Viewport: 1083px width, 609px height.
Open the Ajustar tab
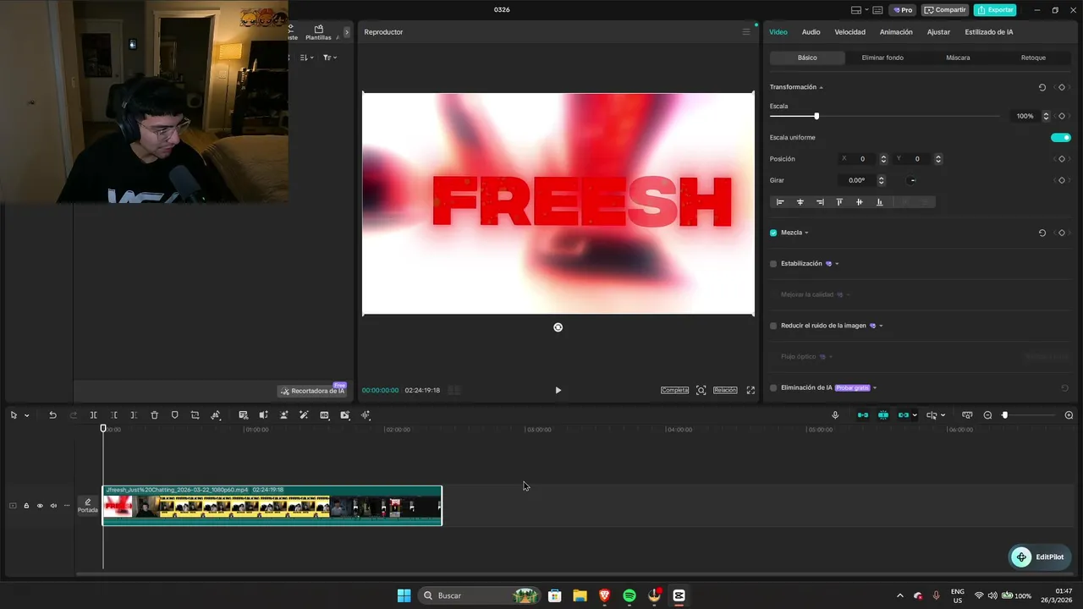coord(938,32)
